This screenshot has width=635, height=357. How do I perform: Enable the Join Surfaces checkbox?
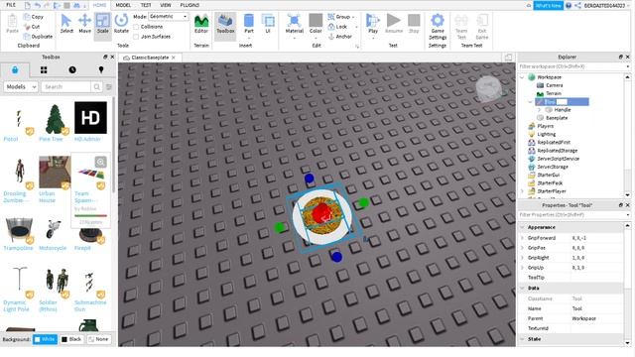[136, 37]
